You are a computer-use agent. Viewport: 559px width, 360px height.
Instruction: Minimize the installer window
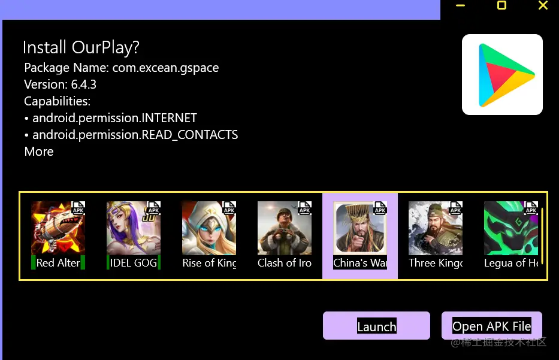tap(461, 5)
